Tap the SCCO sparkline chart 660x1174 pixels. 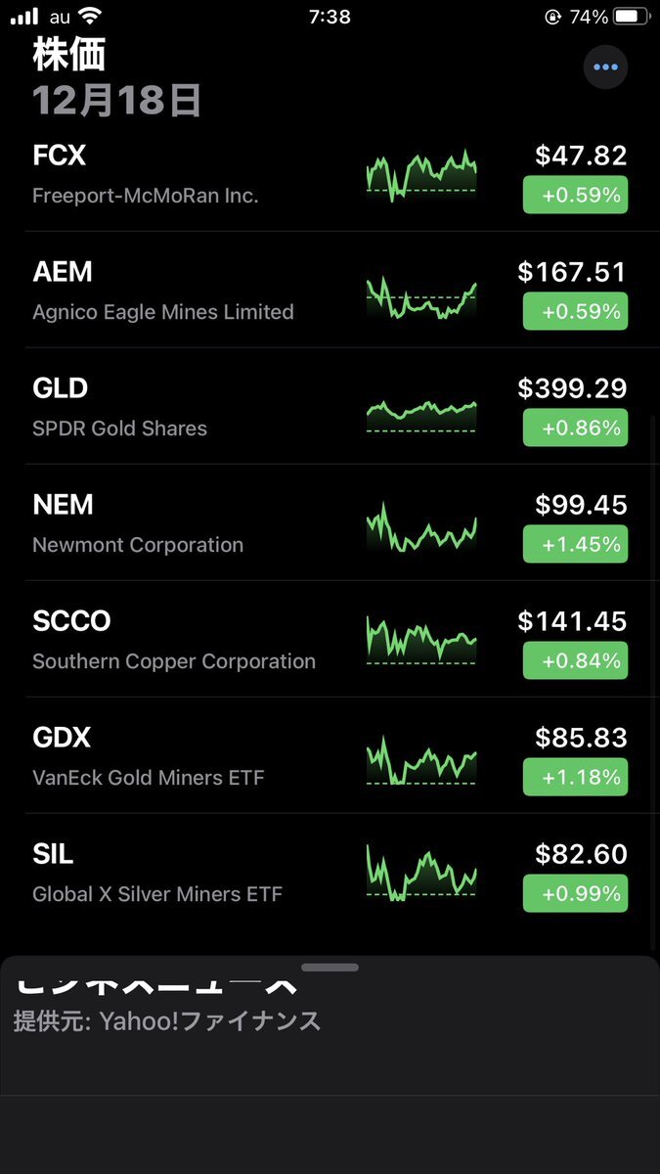(421, 641)
